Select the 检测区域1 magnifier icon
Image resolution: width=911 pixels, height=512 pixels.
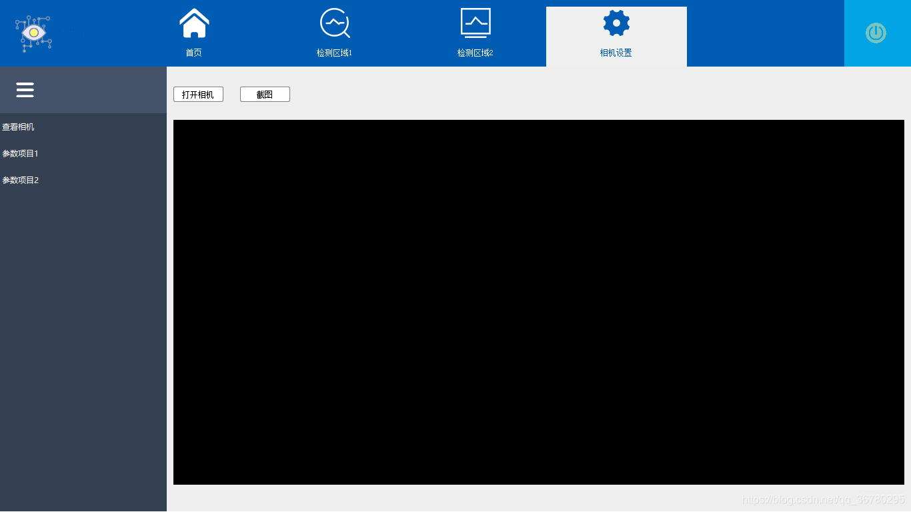pos(335,23)
